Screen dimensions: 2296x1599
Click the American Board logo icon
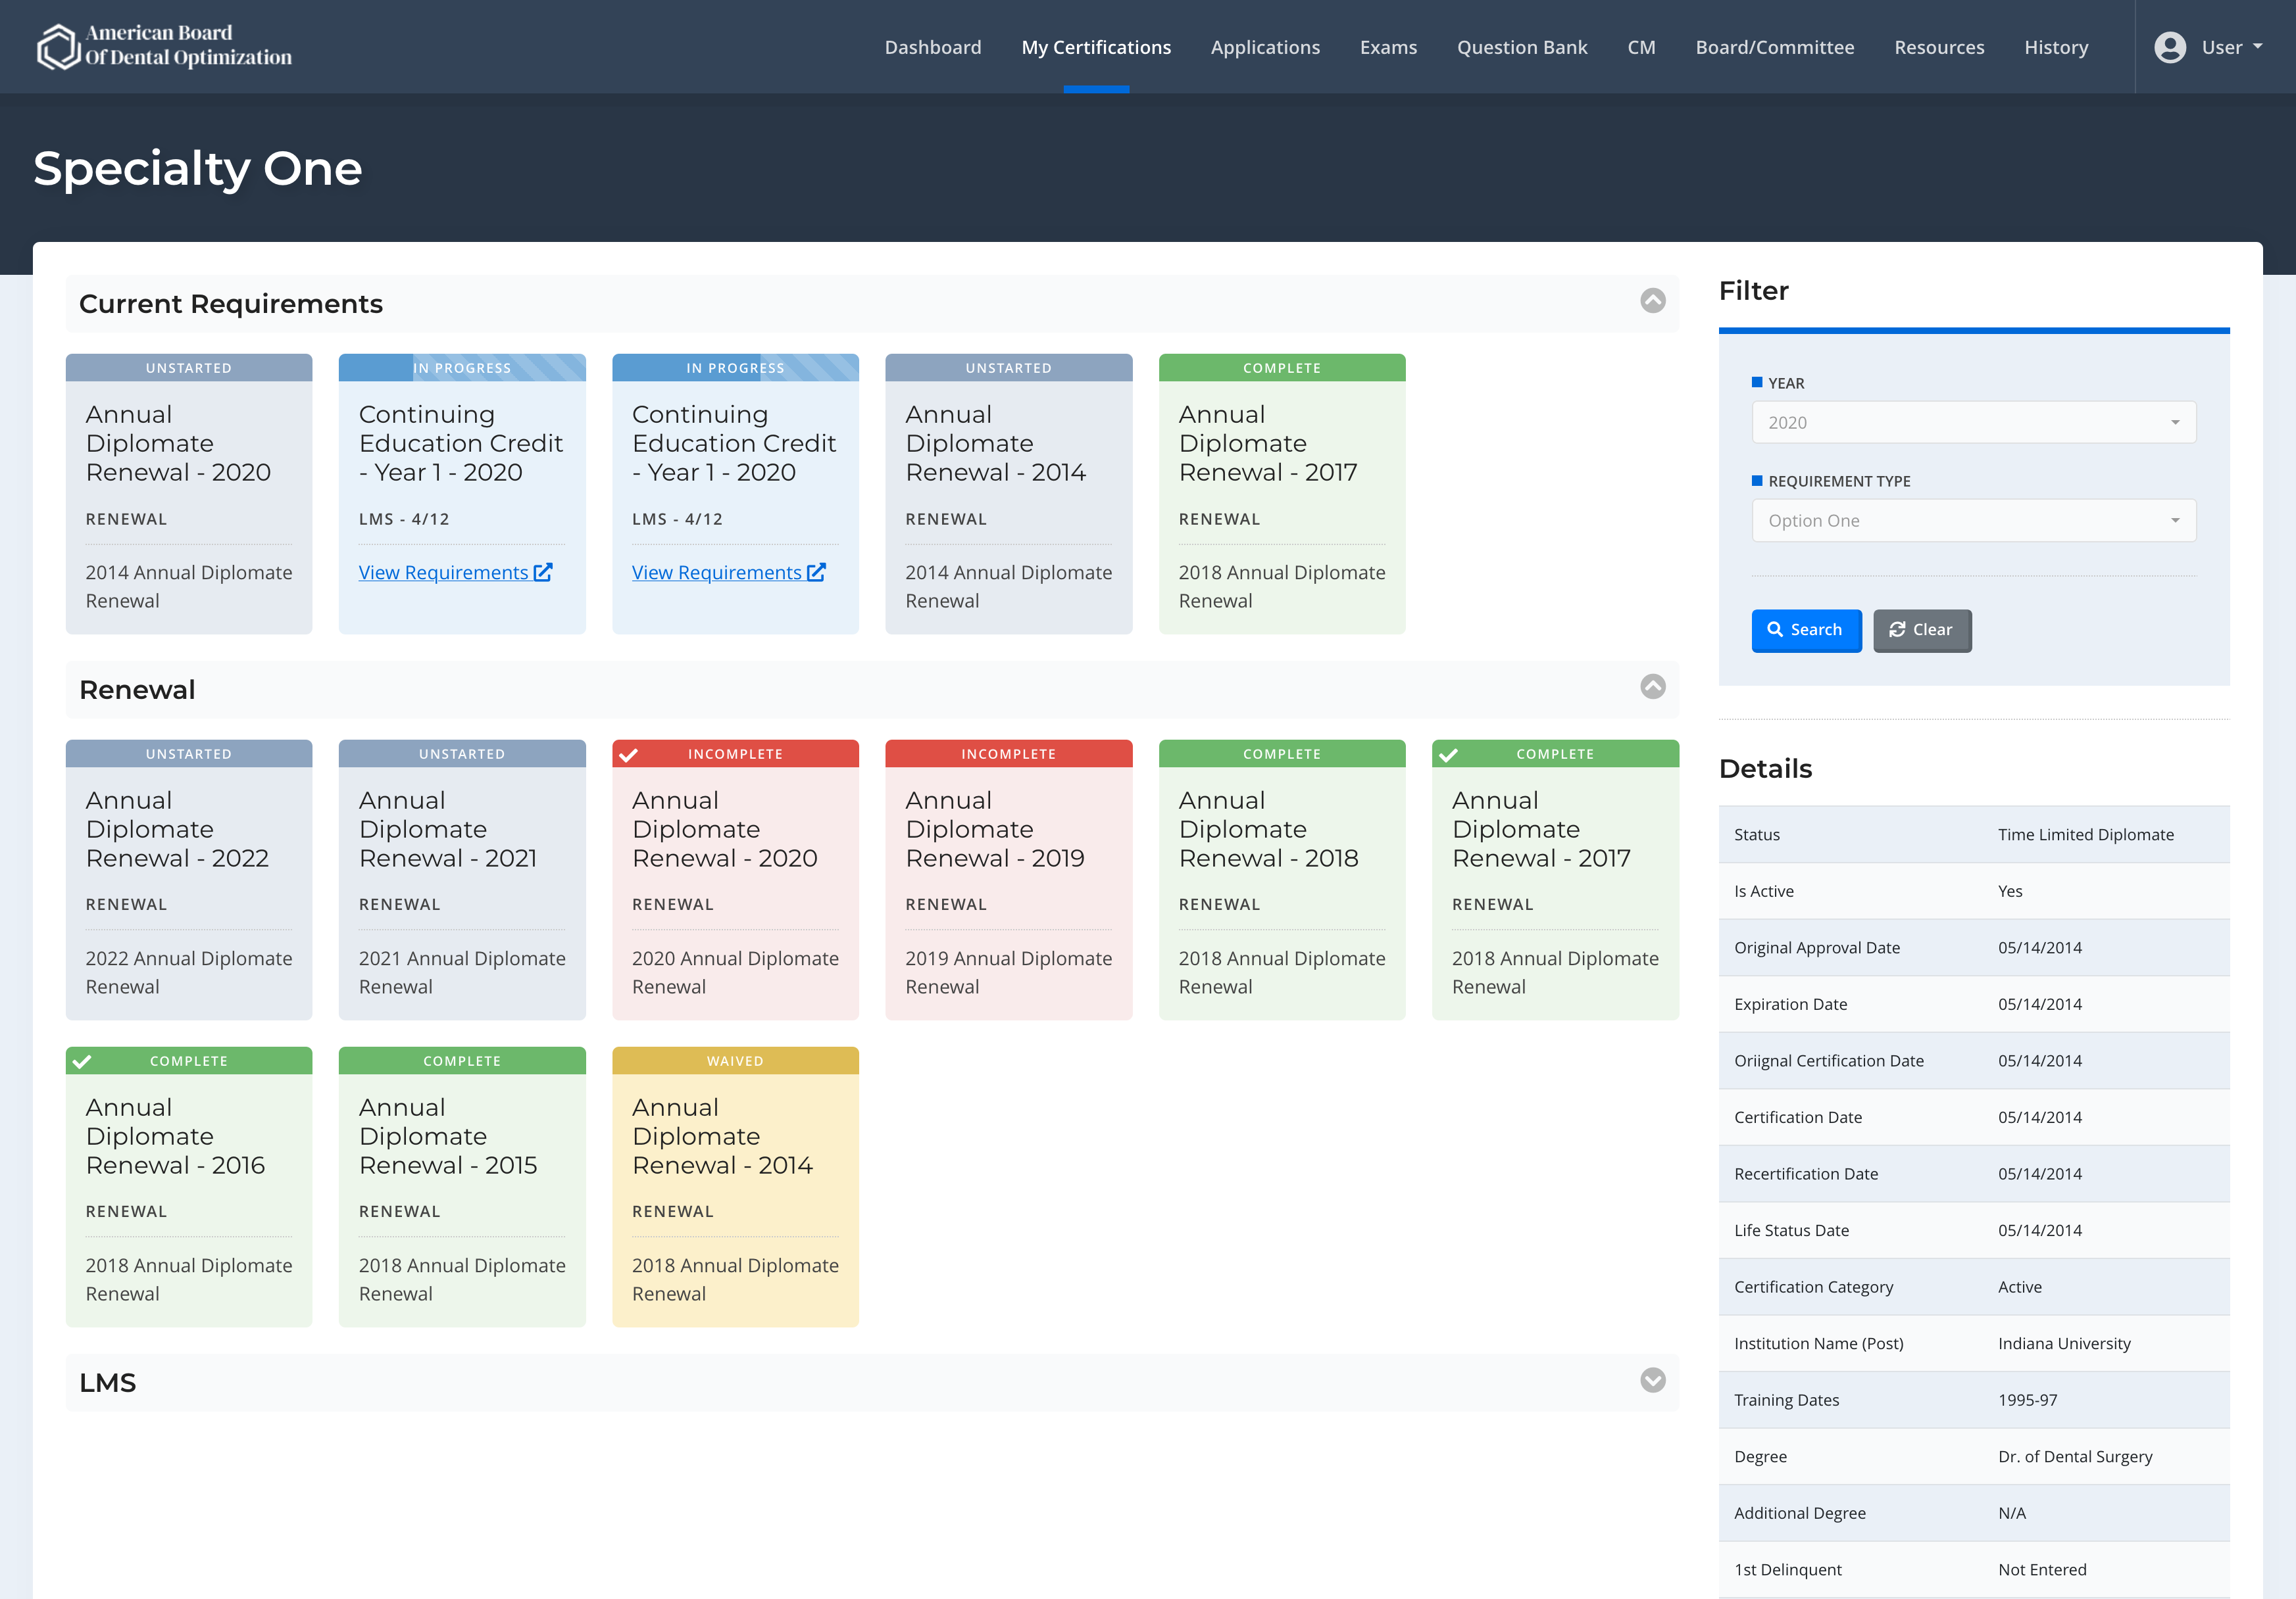(58, 47)
